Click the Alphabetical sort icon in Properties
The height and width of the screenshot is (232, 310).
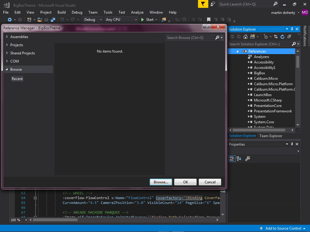pos(239,159)
